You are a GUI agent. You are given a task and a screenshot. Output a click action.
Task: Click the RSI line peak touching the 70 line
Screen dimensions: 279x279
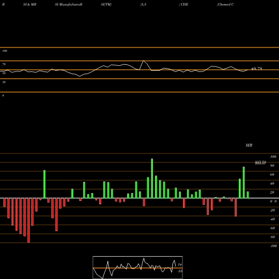click(143, 61)
